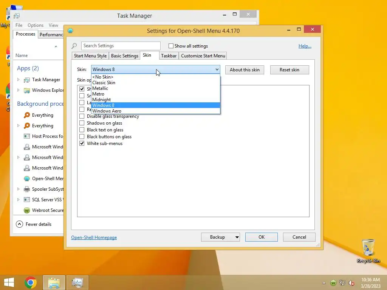This screenshot has height=290, width=387.
Task: Expand the SQL Server VSS row
Action: coord(18,200)
